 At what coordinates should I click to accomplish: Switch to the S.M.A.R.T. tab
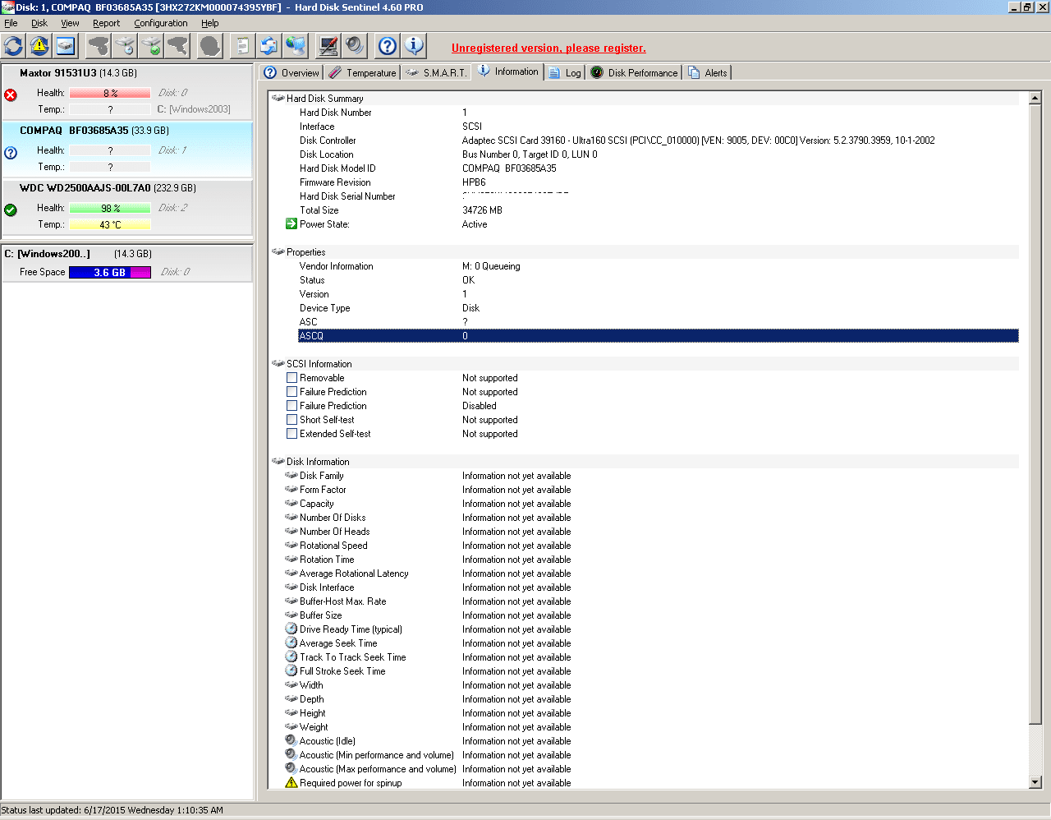[x=437, y=72]
